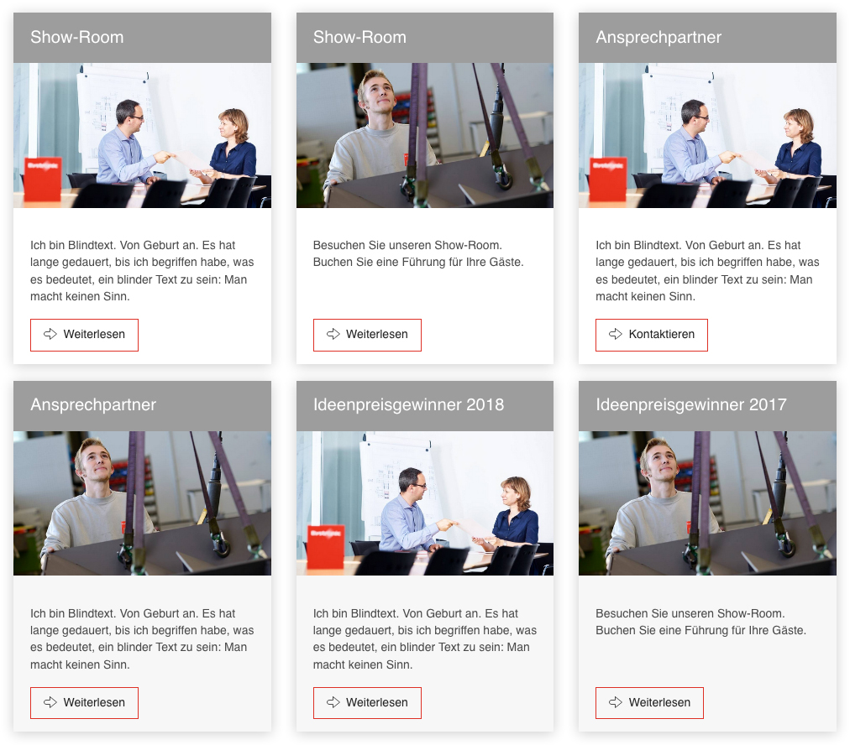Click Weiterlesen under Ideenpreisgewinner 2017
The height and width of the screenshot is (745, 850).
point(649,703)
